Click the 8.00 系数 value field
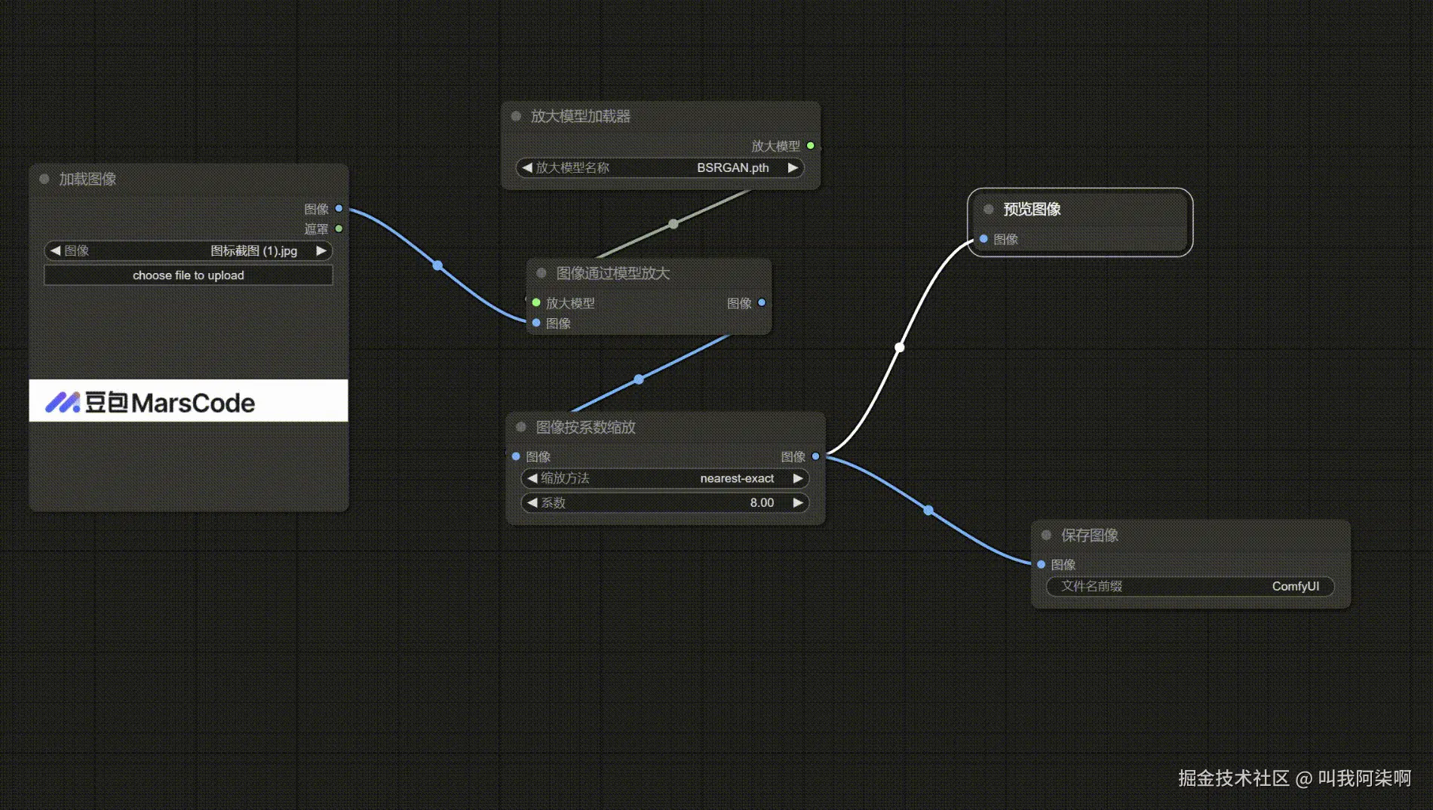The height and width of the screenshot is (810, 1433). (665, 502)
